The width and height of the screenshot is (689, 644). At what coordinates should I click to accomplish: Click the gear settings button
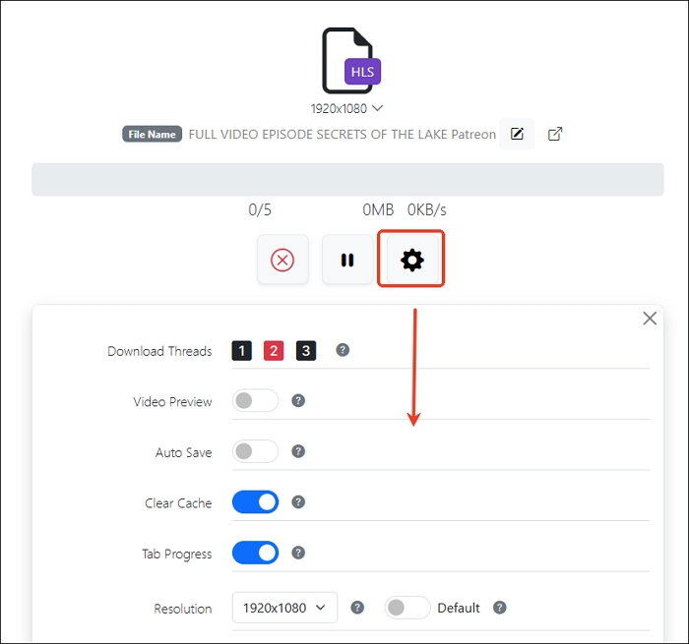pyautogui.click(x=411, y=260)
